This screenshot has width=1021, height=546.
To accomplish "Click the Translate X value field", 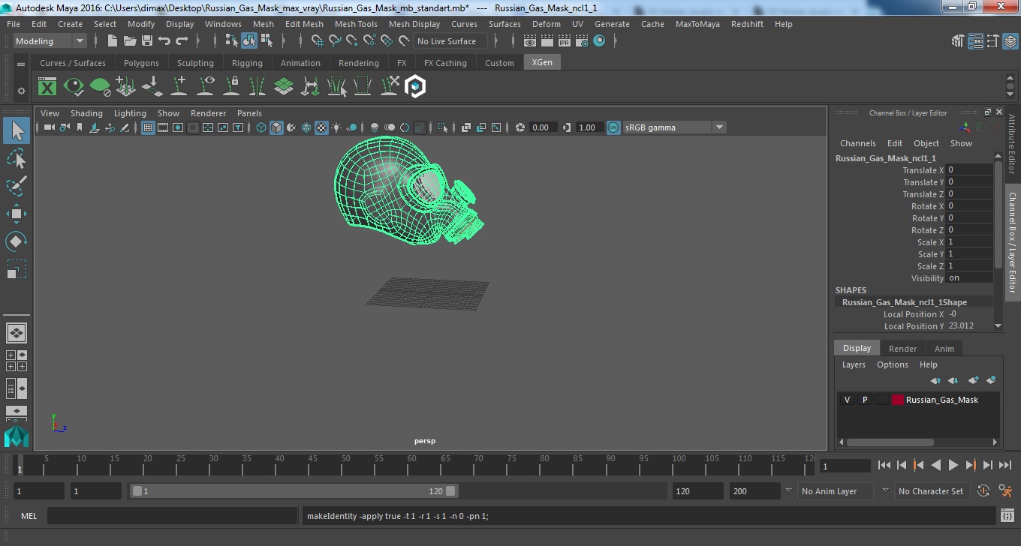I will click(969, 170).
